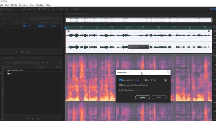The height and width of the screenshot is (121, 216).
Task: Select the Paintbrush Selection tool
Action: pos(62,9)
